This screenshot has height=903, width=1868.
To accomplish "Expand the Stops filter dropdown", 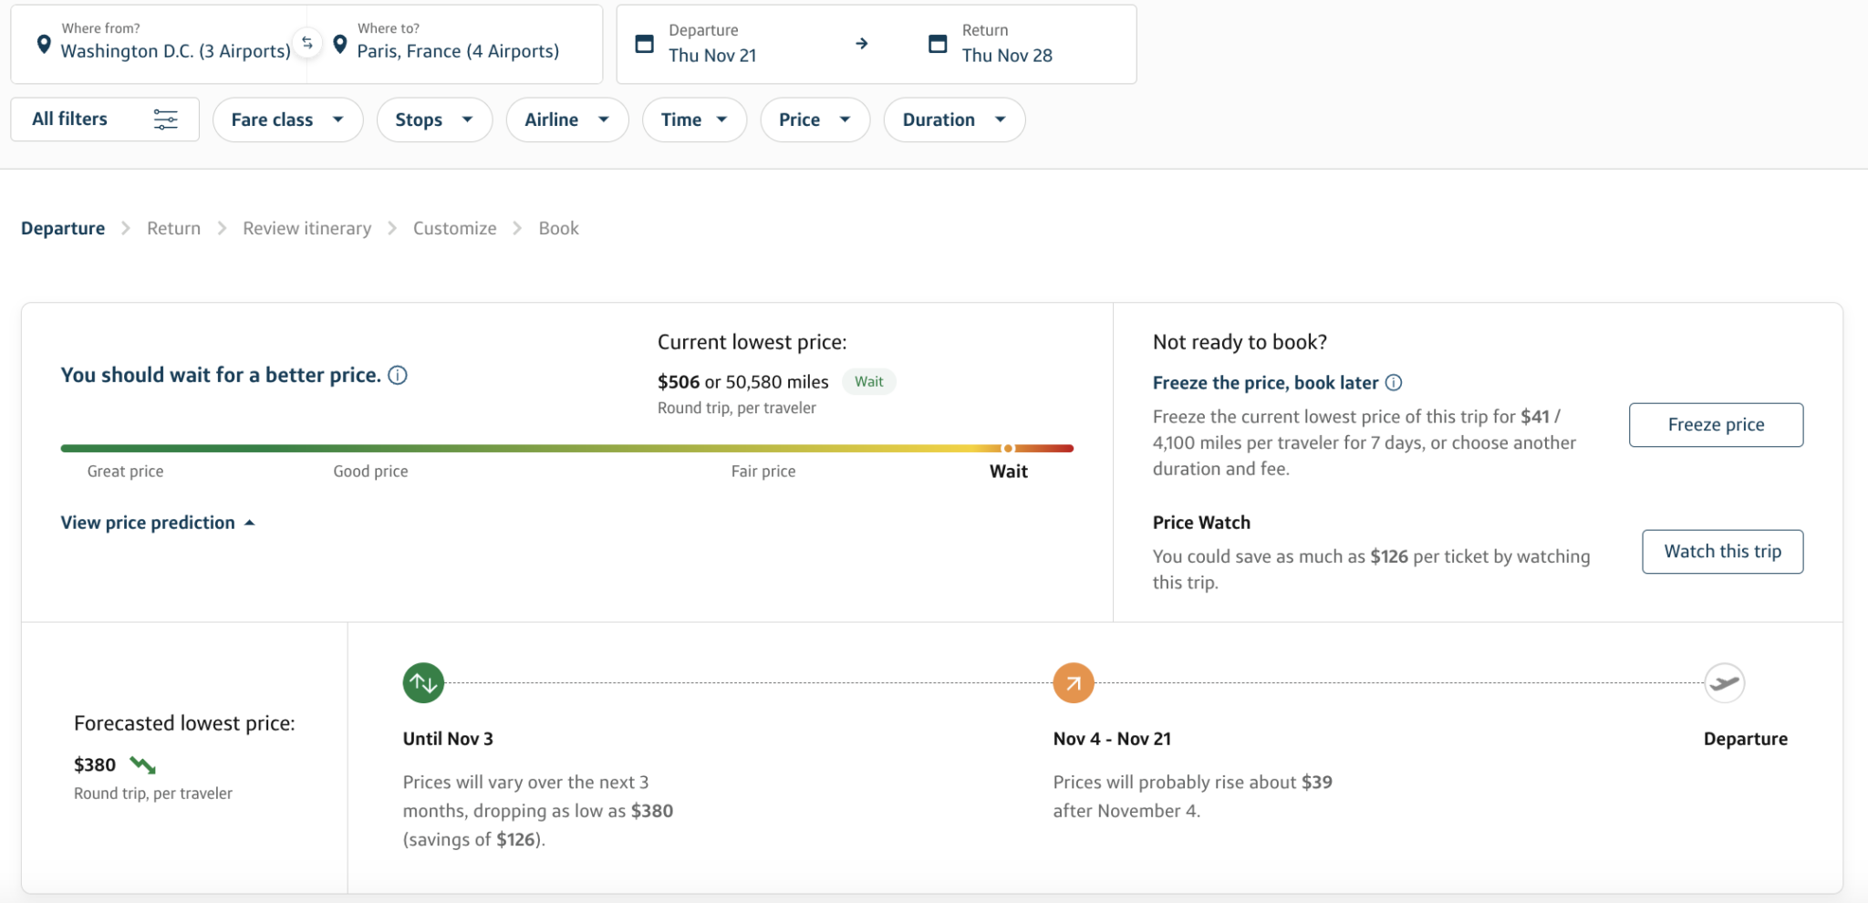I will 434,119.
